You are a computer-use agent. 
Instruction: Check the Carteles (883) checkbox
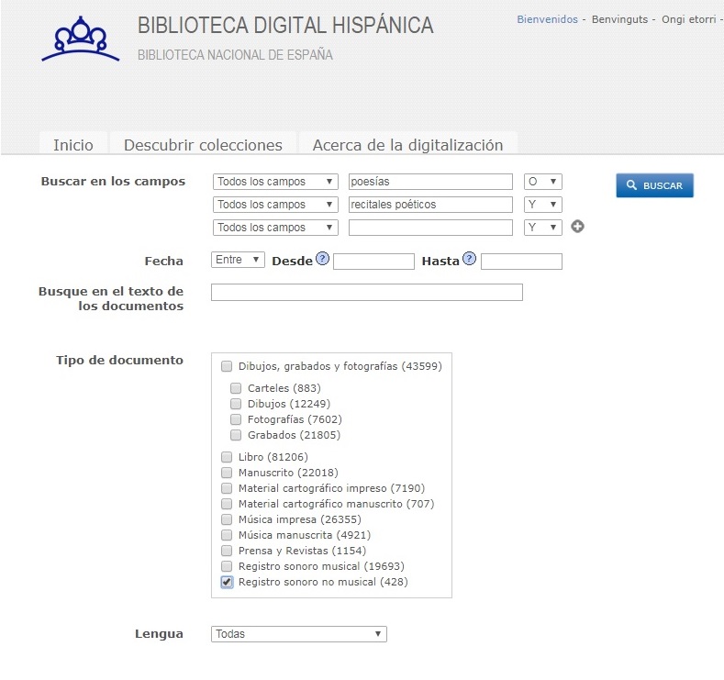(236, 388)
